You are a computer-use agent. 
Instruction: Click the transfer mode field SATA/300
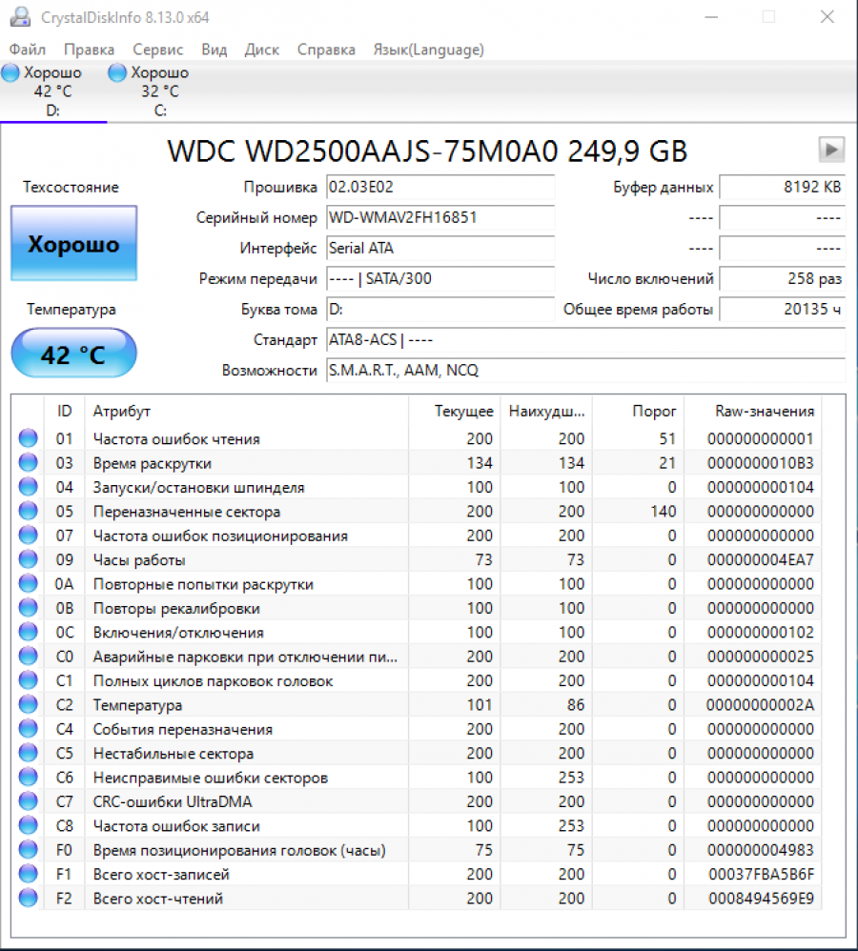tap(440, 279)
